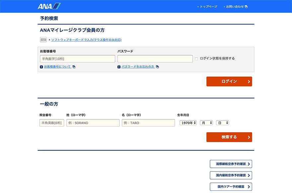Go to トップページ in header

pyautogui.click(x=208, y=7)
